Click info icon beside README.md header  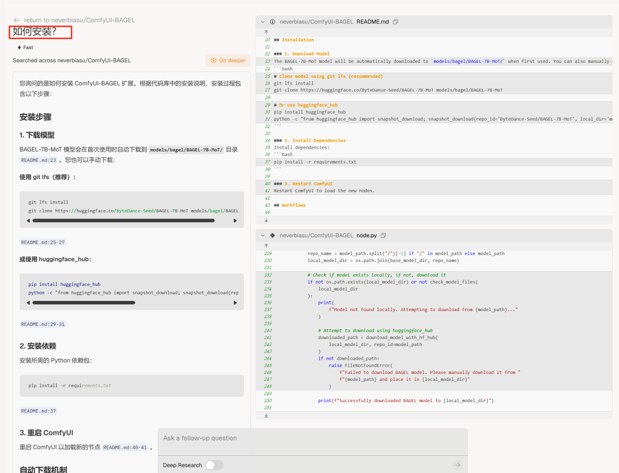(272, 22)
